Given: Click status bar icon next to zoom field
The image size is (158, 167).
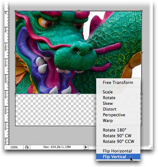Looking at the screenshot, I should [27, 147].
